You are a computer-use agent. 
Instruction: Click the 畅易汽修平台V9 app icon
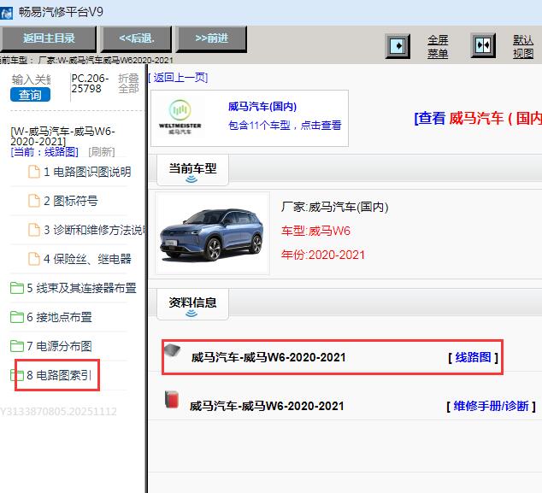(x=6, y=13)
